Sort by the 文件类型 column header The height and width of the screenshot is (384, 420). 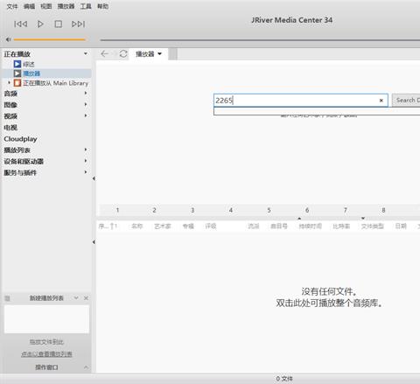pyautogui.click(x=373, y=227)
